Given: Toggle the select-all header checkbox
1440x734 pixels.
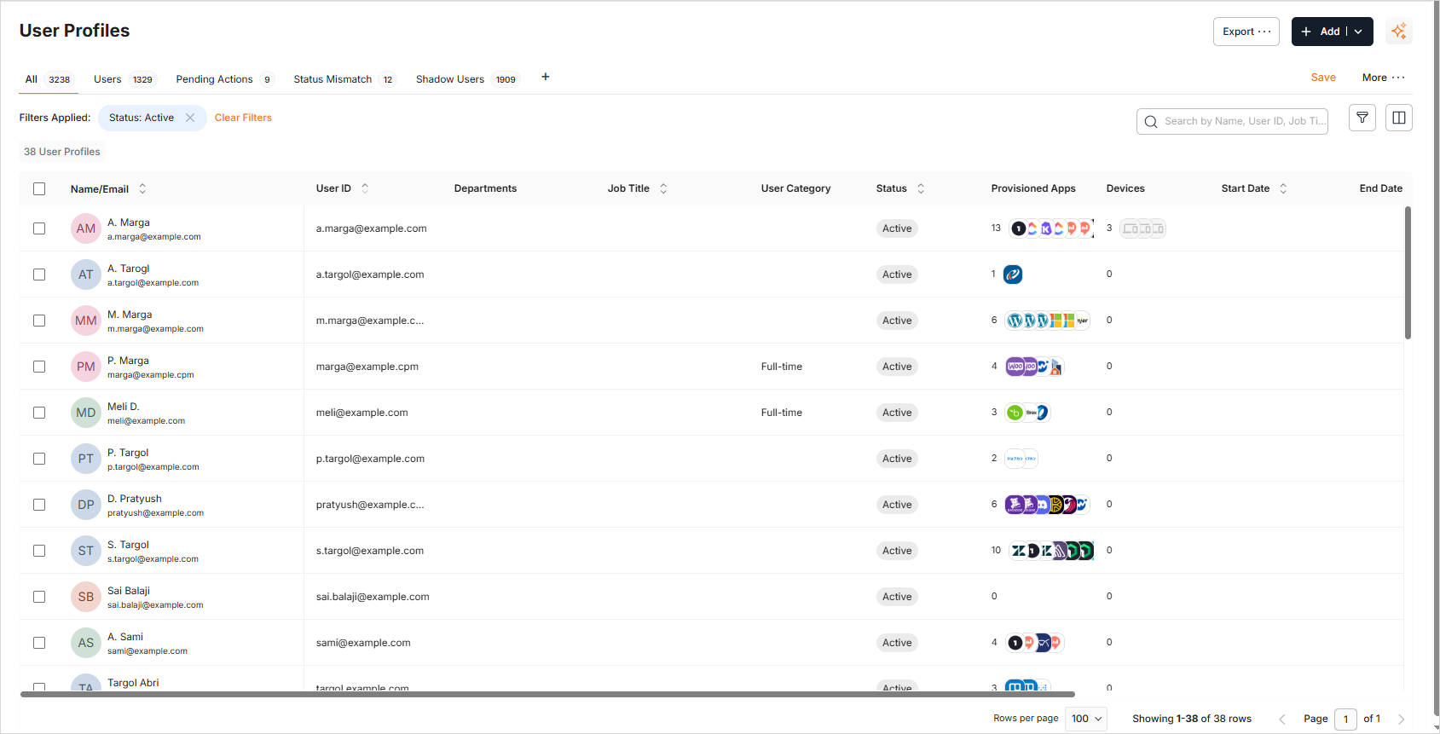Looking at the screenshot, I should pyautogui.click(x=39, y=188).
